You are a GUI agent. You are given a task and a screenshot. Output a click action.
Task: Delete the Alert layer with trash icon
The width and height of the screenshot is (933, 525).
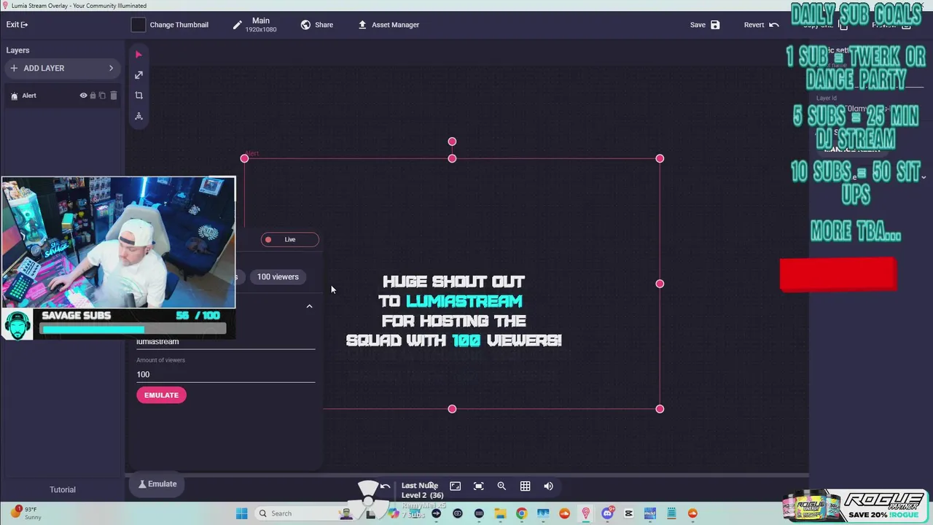(x=113, y=96)
